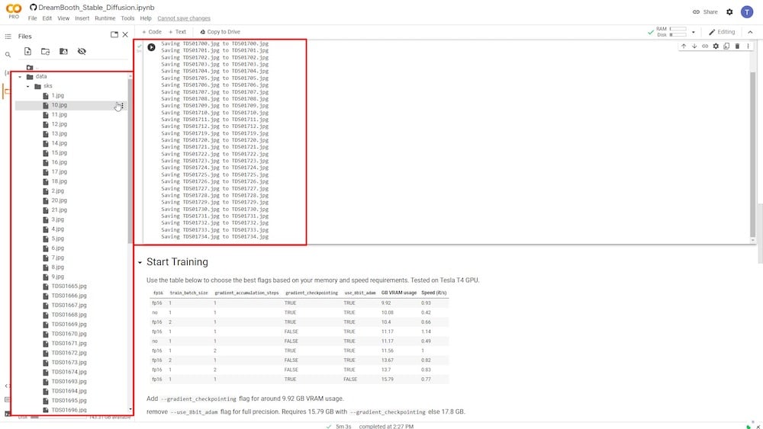
Task: Open the File menu
Action: (33, 18)
